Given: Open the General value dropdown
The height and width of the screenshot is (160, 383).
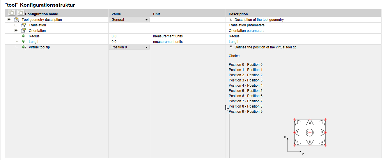Looking at the screenshot, I should 129,20.
